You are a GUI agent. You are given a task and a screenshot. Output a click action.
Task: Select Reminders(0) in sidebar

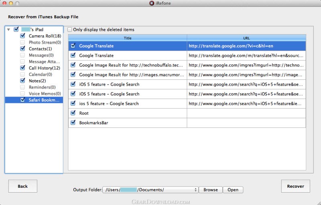pos(42,87)
